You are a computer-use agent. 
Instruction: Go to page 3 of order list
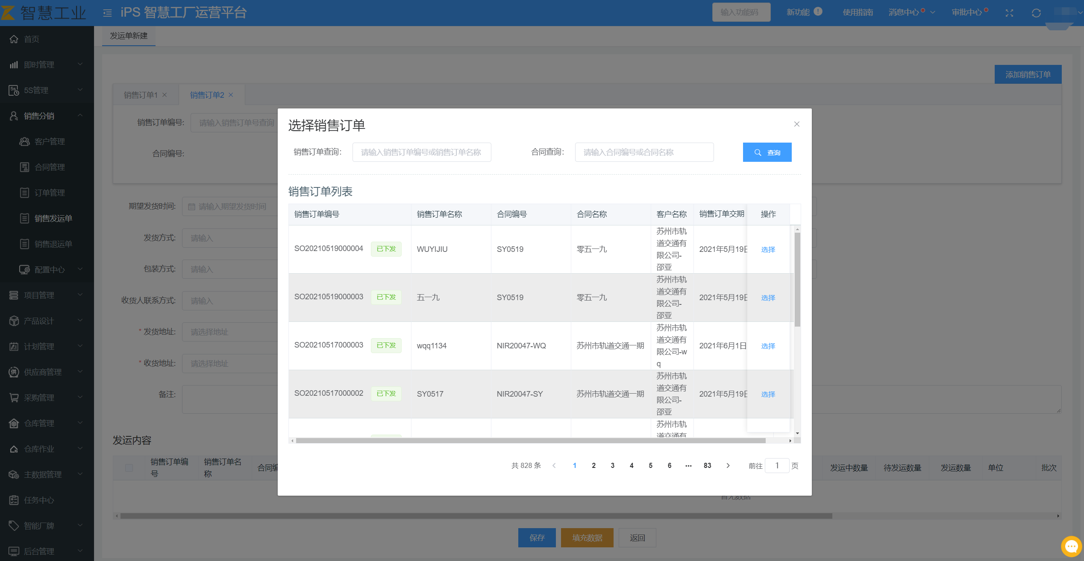pos(612,466)
